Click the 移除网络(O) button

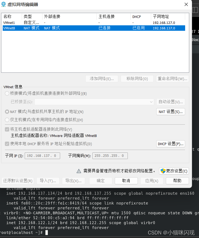(x=137, y=79)
